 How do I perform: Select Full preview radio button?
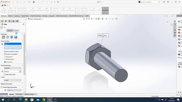click(5, 57)
